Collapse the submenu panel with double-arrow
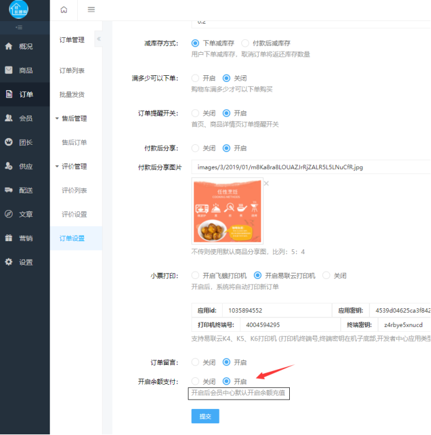 pos(98,39)
